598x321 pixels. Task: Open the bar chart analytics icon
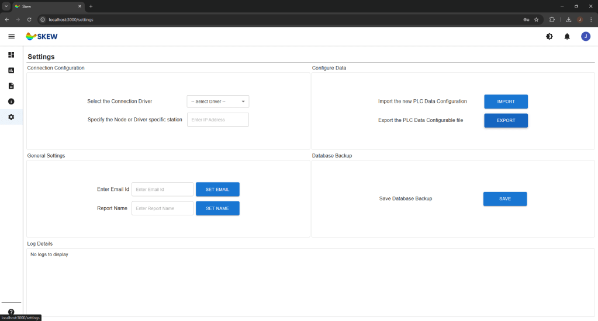11,71
